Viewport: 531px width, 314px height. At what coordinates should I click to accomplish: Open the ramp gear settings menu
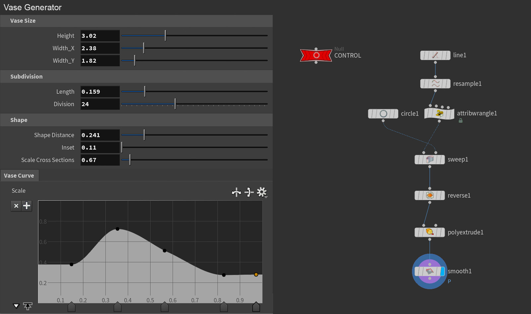[262, 192]
